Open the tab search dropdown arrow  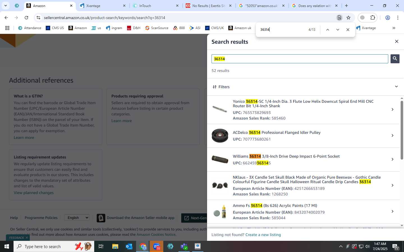point(5,6)
